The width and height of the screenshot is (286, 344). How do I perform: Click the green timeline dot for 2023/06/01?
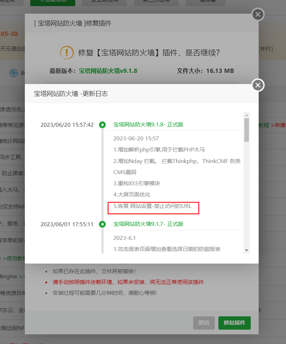(x=102, y=224)
